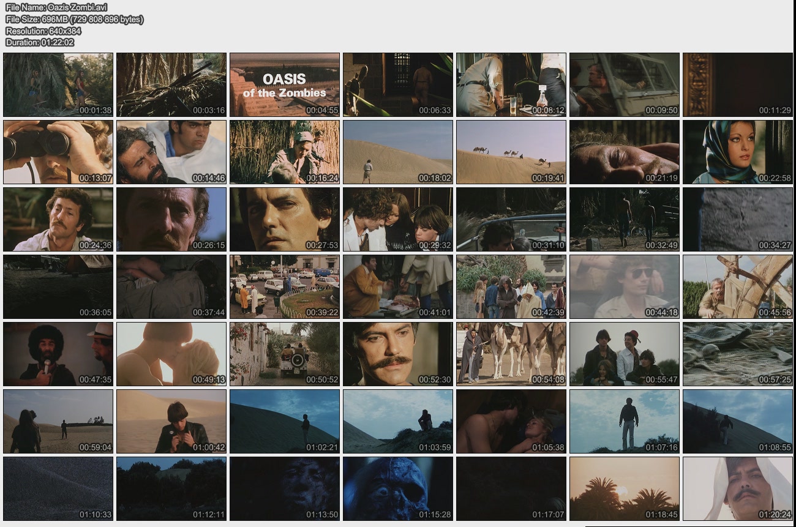Open the sunset palm trees frame 01:18:45
This screenshot has height=527, width=796.
tap(625, 488)
